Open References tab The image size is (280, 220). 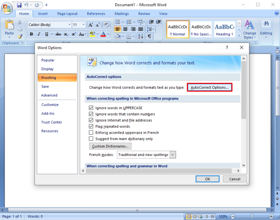(96, 14)
